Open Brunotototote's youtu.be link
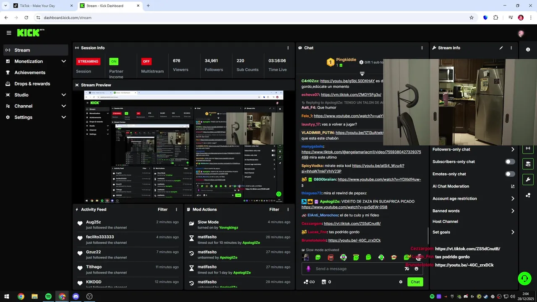 coord(354,240)
